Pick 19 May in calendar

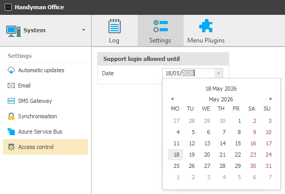pyautogui.click(x=192, y=155)
